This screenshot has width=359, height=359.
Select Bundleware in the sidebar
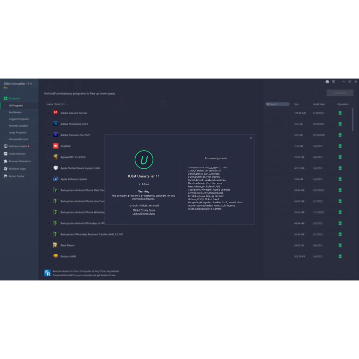click(x=15, y=112)
